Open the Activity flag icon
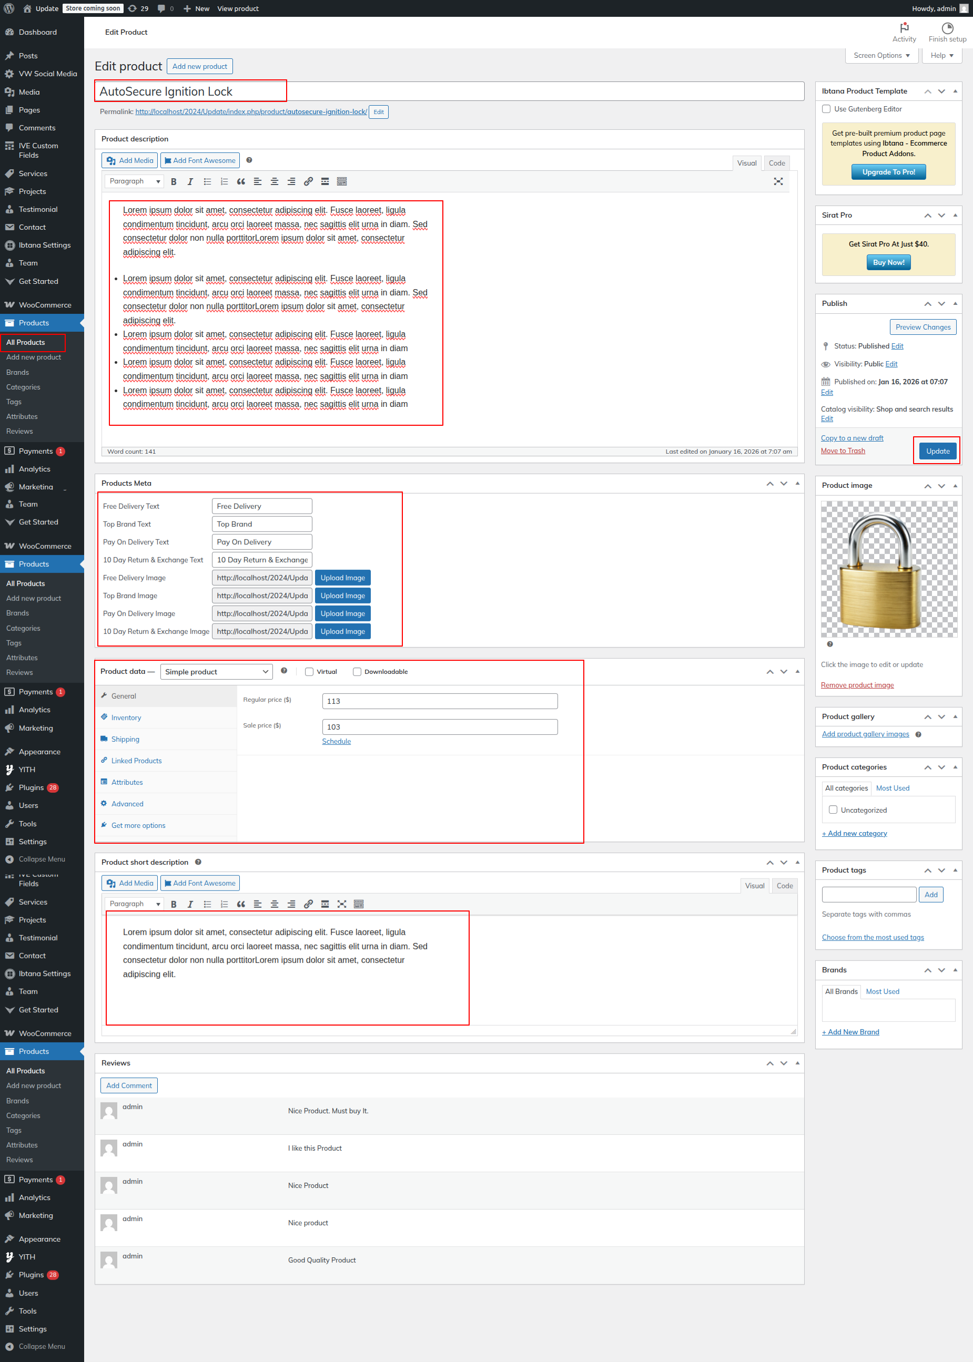The height and width of the screenshot is (1362, 973). coord(904,28)
